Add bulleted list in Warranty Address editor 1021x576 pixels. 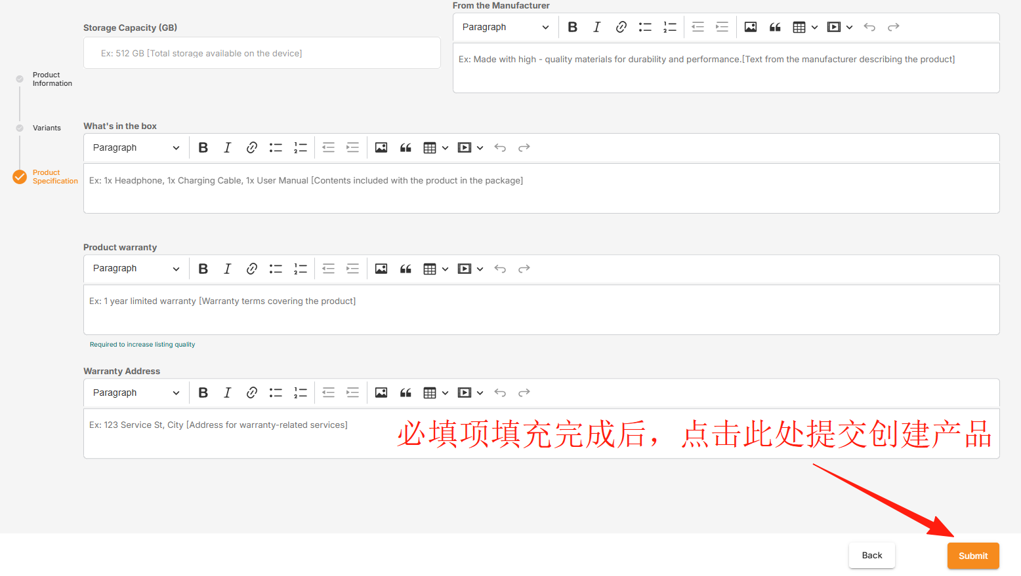(276, 393)
